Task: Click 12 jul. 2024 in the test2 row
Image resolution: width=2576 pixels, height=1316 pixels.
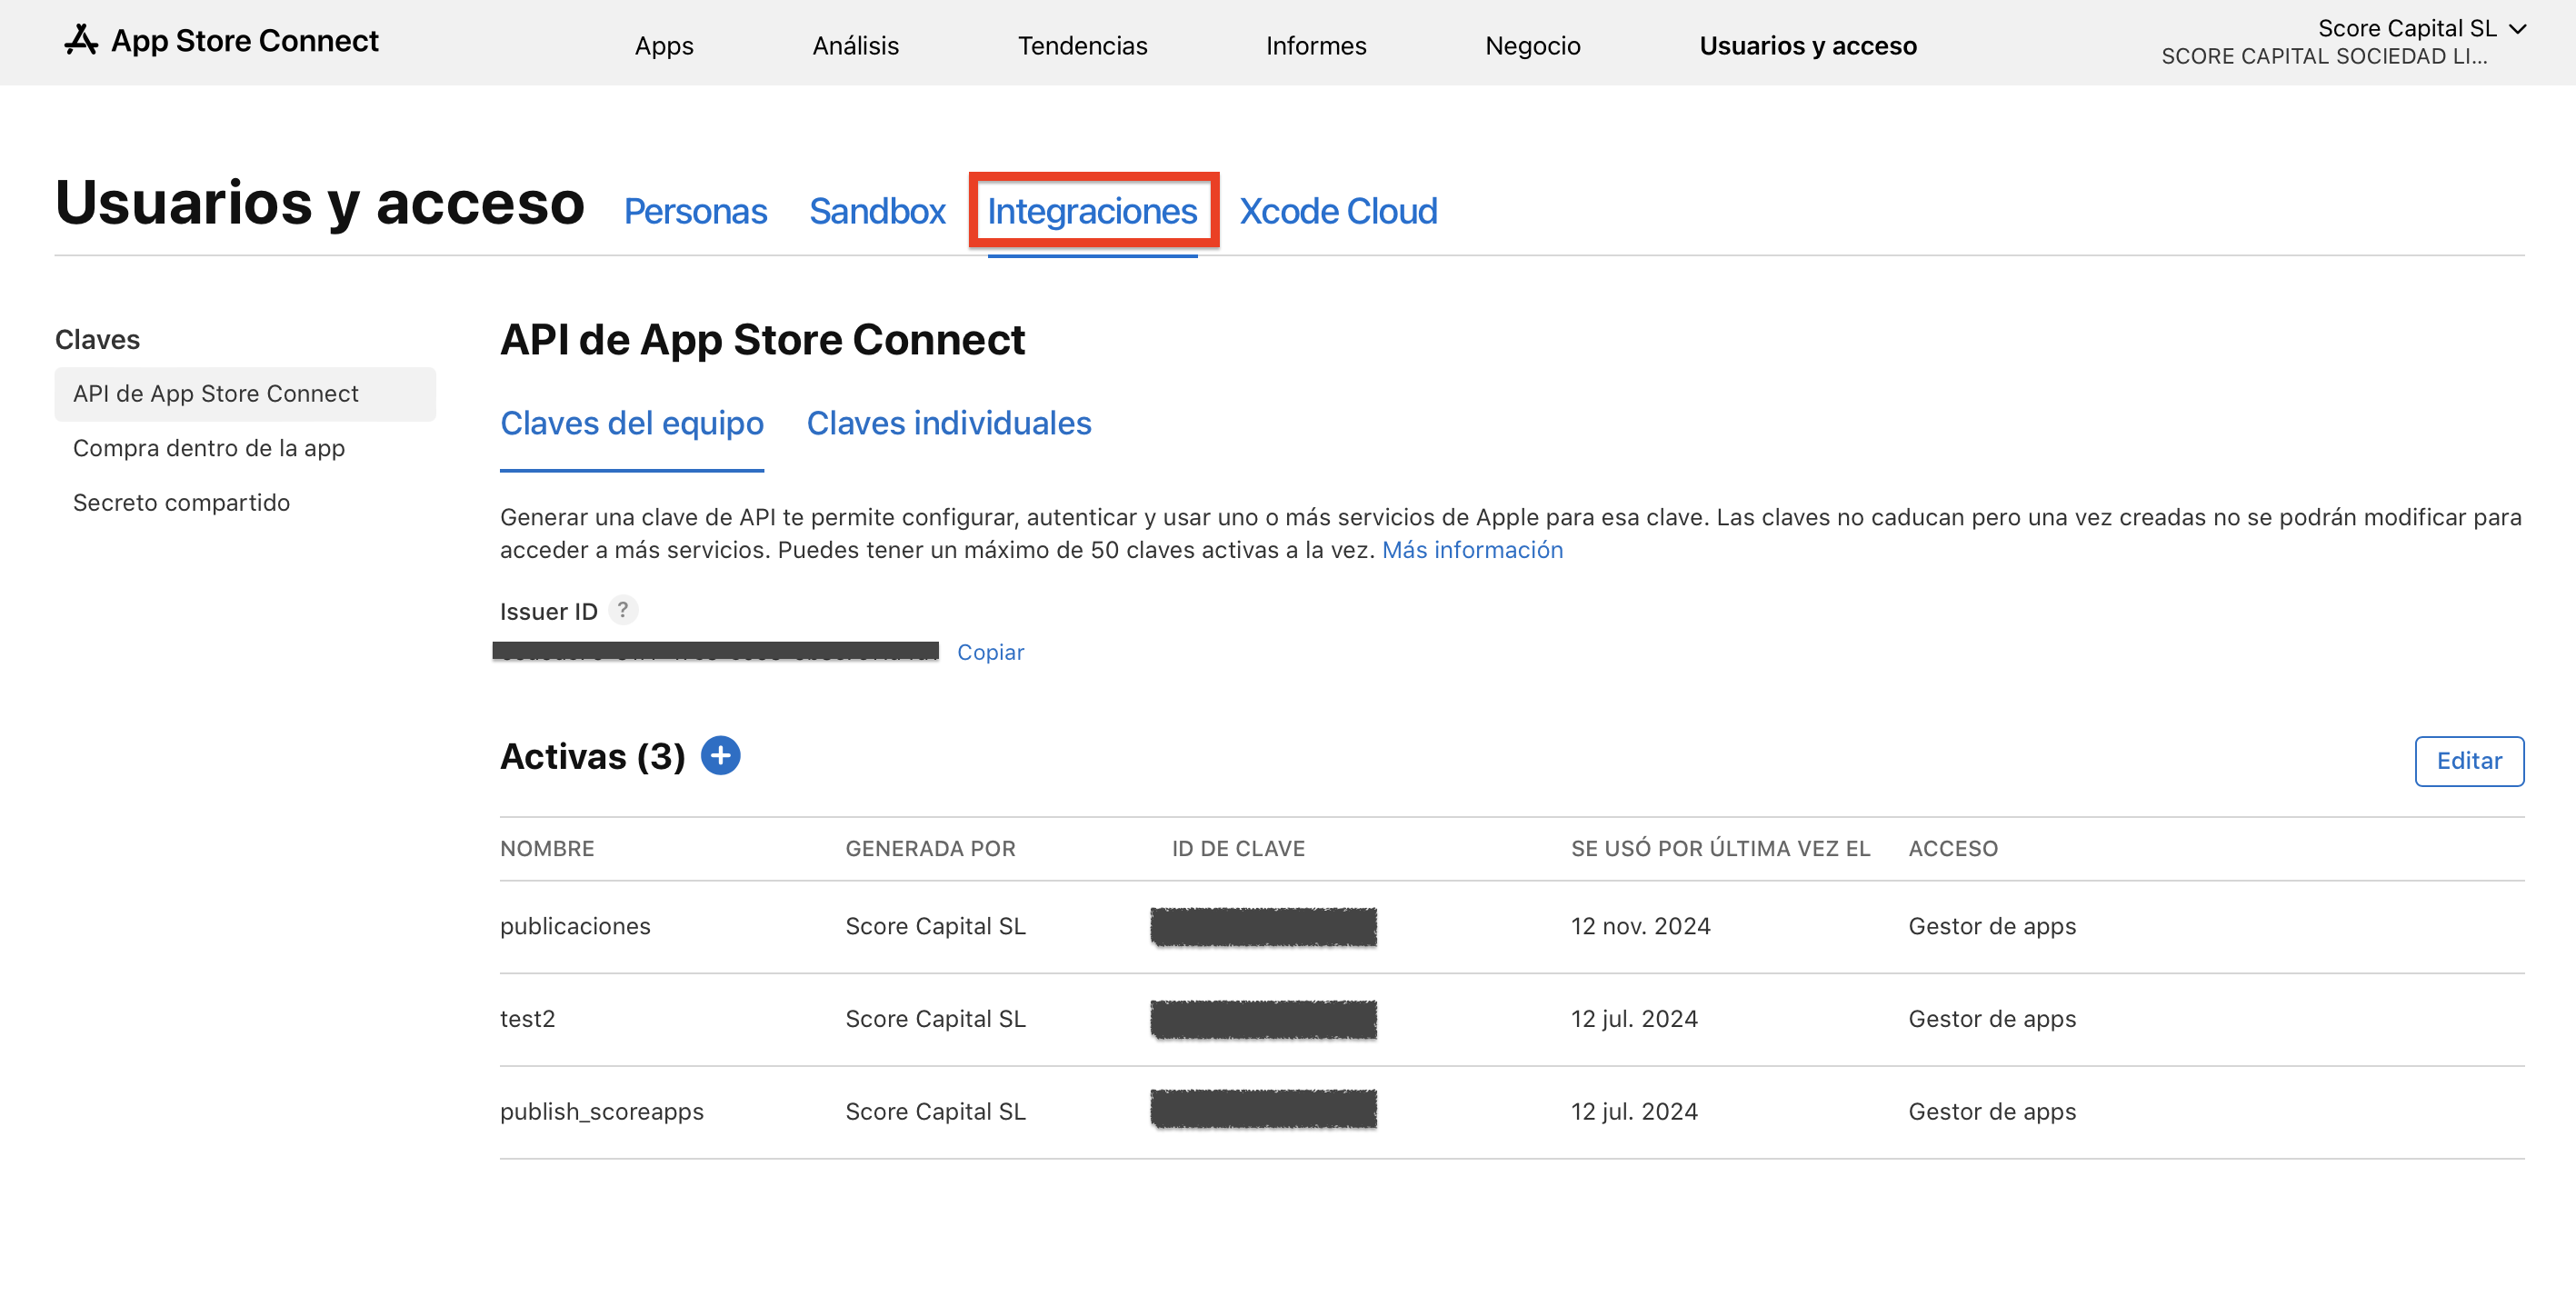Action: click(x=1634, y=1018)
